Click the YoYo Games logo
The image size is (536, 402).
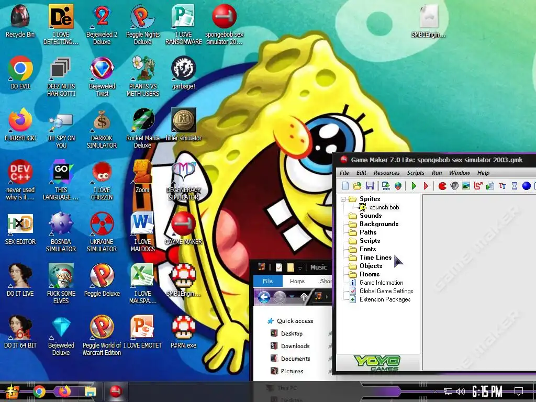(377, 363)
